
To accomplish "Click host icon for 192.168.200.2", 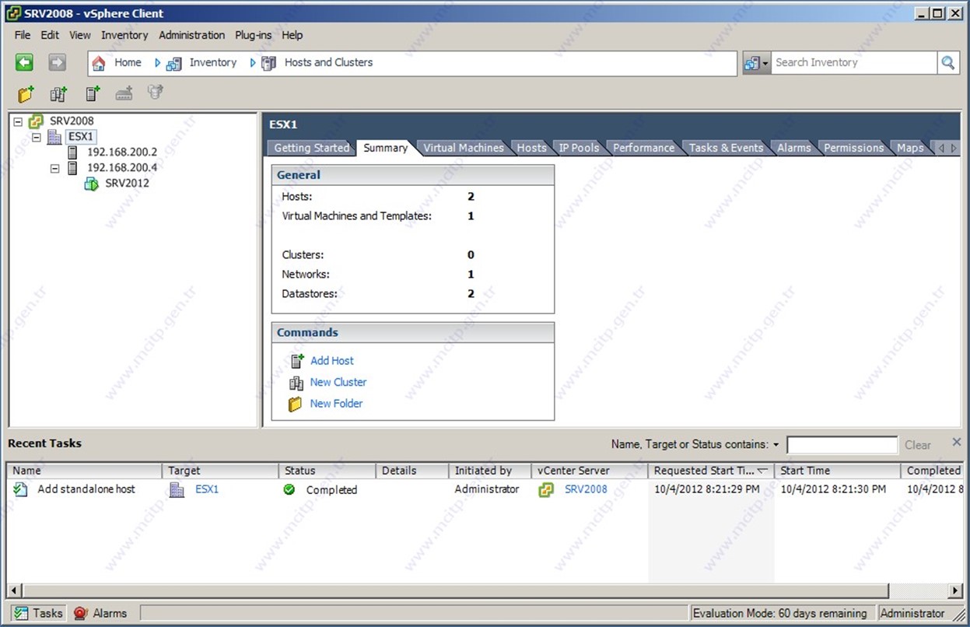I will tap(72, 152).
